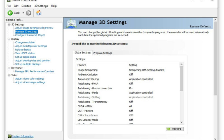This screenshot has width=224, height=140.
Task: Click the System Information icon
Action: (x=10, y=136)
